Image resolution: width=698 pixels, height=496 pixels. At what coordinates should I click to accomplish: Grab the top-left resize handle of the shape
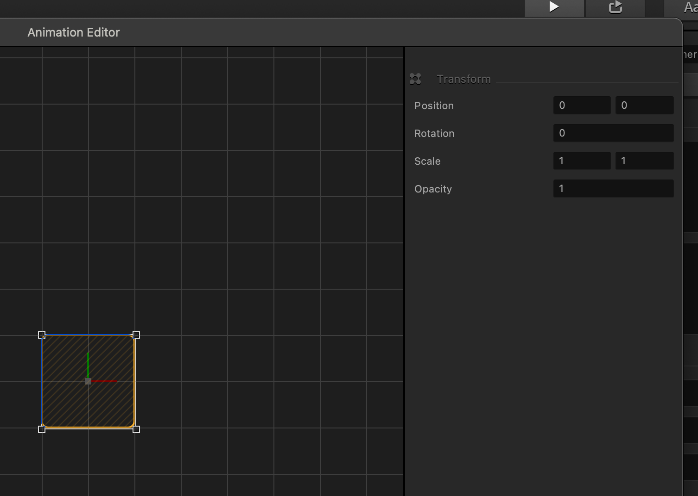[x=42, y=335]
